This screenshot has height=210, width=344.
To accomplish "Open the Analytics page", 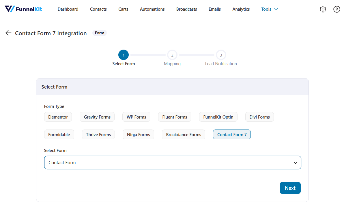I will click(x=241, y=9).
